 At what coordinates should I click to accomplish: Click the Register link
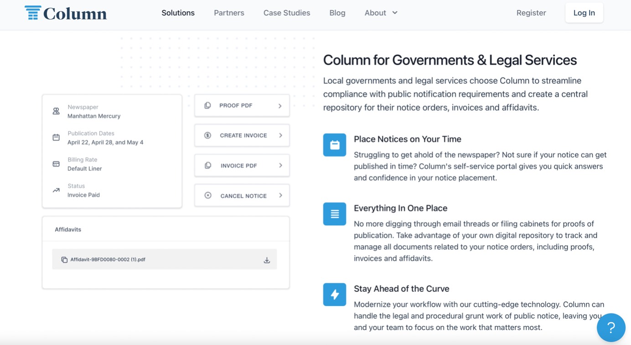point(531,13)
